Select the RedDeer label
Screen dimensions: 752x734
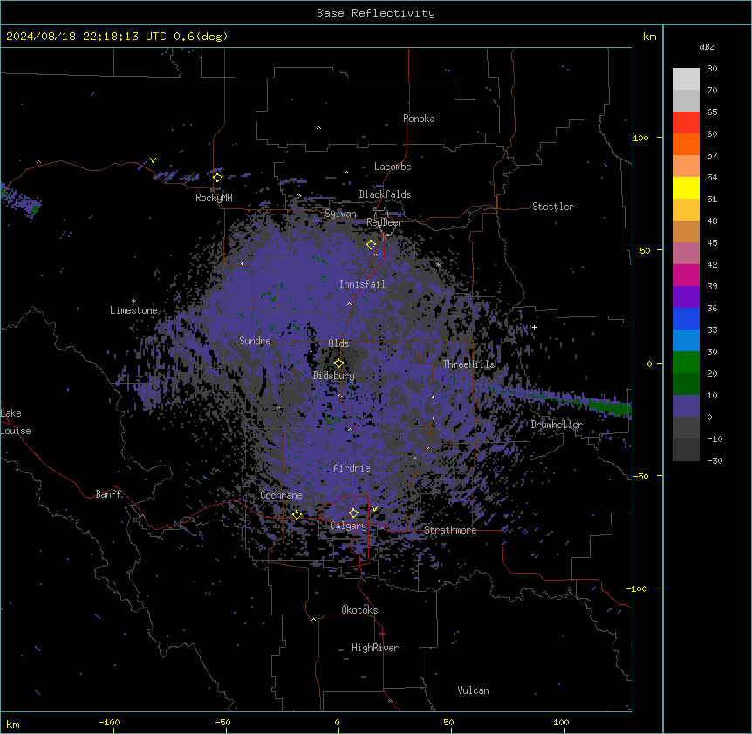[x=384, y=222]
